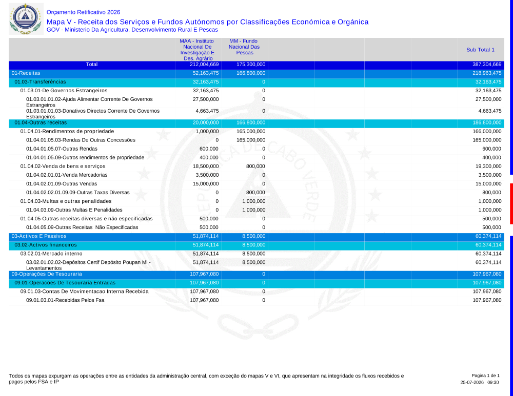Image resolution: width=513 pixels, height=396 pixels.
Task: Click the 'MAA - Instituto Nacional De Investigação' column header
Action: click(x=198, y=50)
